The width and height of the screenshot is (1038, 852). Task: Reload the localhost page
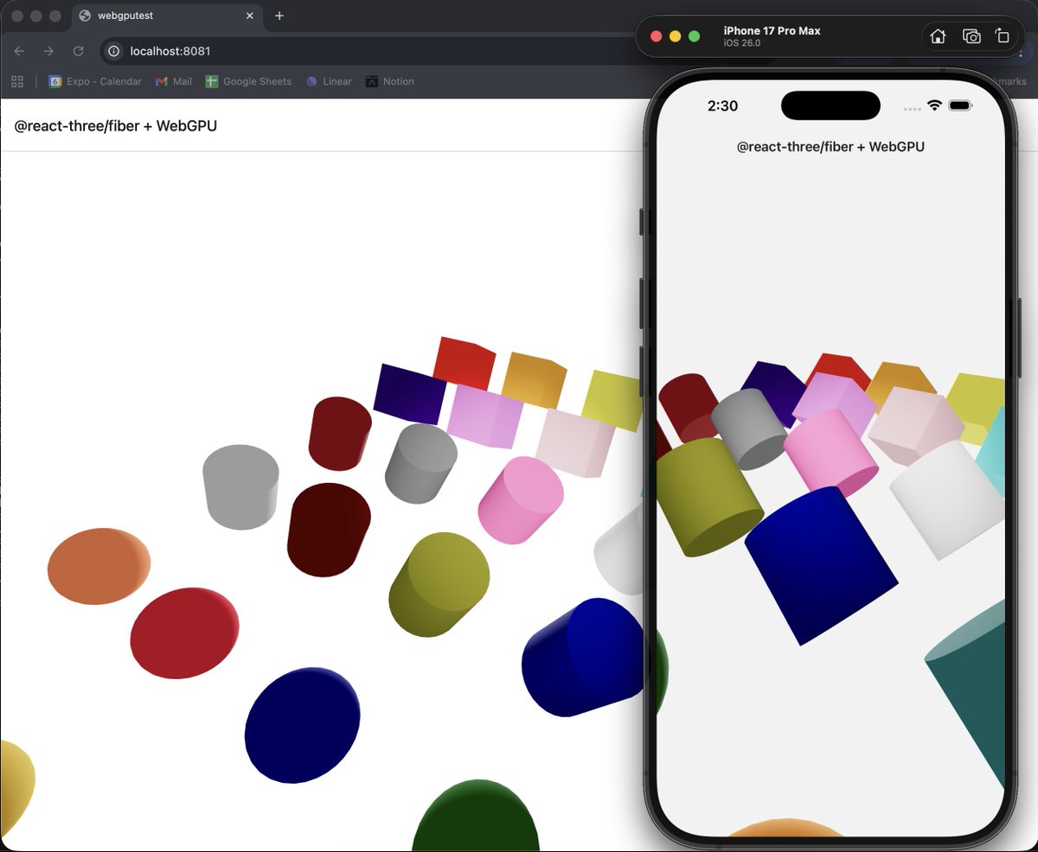point(78,51)
